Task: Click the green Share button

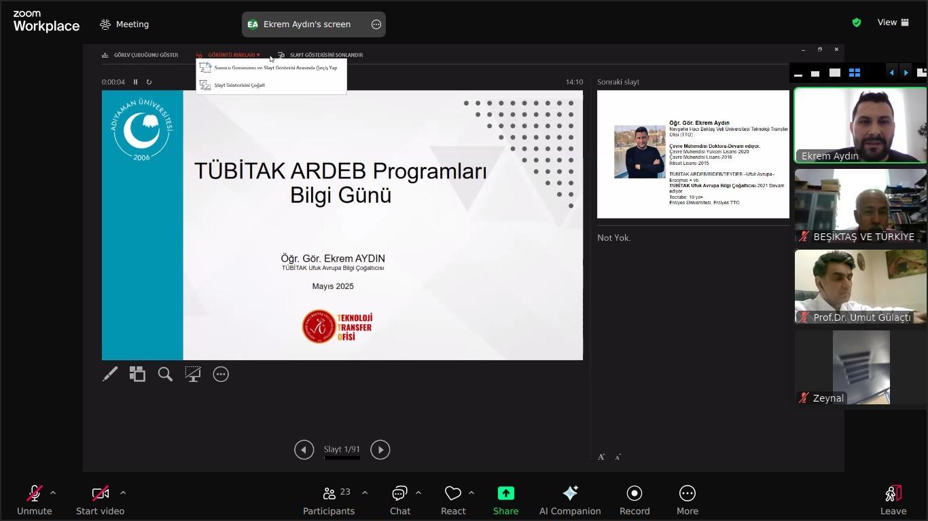Action: 505,500
